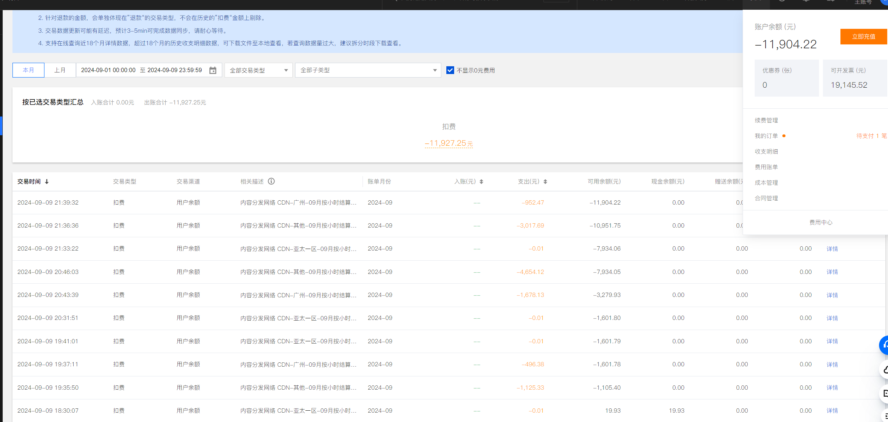The width and height of the screenshot is (888, 422).
Task: Click the 入账合计 0.00元 summary text
Action: pos(113,102)
